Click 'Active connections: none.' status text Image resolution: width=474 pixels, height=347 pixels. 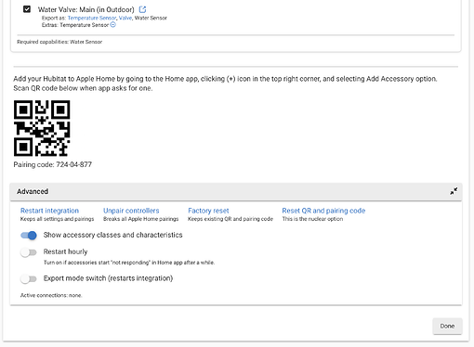(51, 295)
